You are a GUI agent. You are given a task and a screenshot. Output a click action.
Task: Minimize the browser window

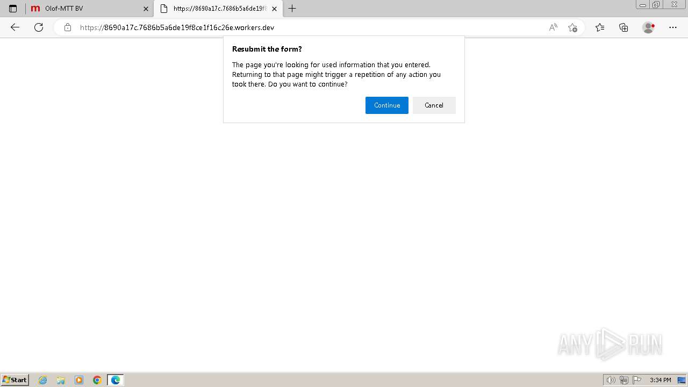(643, 5)
